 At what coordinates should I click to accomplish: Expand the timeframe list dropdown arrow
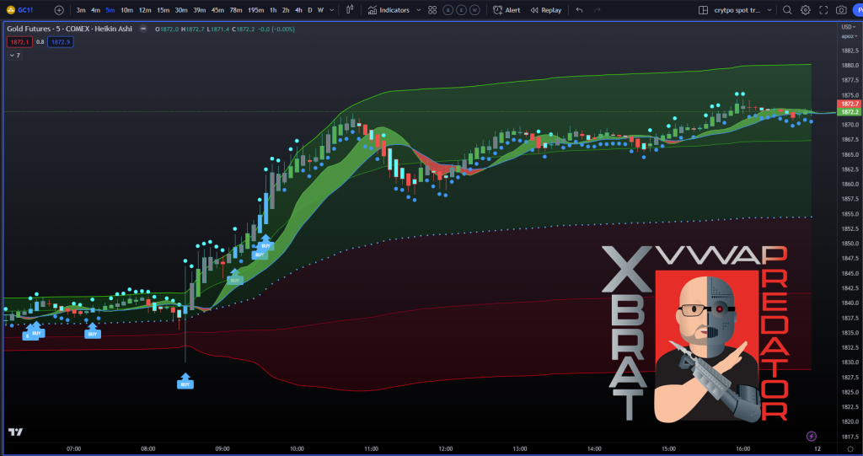(x=332, y=10)
